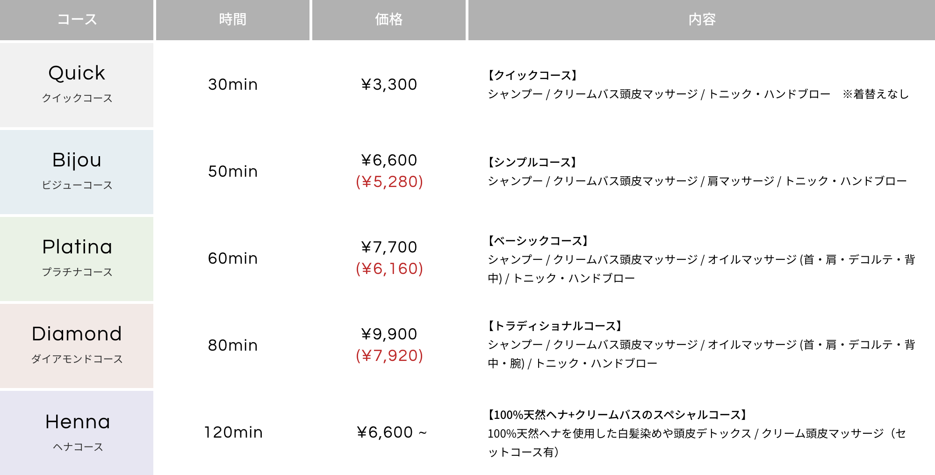Click the ¥9,900 Diamond price
This screenshot has height=475, width=935.
point(389,334)
